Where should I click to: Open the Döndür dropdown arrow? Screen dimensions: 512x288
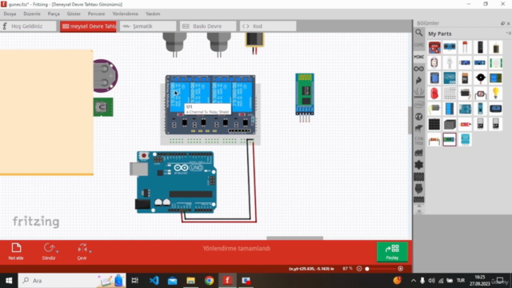click(58, 251)
